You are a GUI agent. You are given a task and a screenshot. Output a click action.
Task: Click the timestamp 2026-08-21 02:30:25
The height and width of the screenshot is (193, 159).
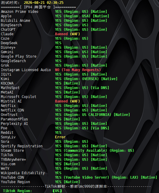pyautogui.click(x=44, y=3)
